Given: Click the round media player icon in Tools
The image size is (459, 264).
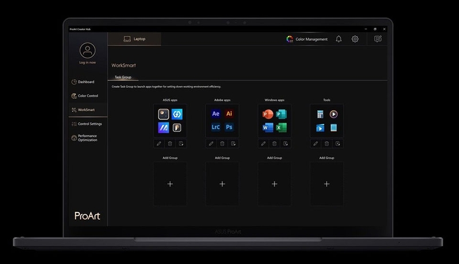Looking at the screenshot, I should coord(333,114).
